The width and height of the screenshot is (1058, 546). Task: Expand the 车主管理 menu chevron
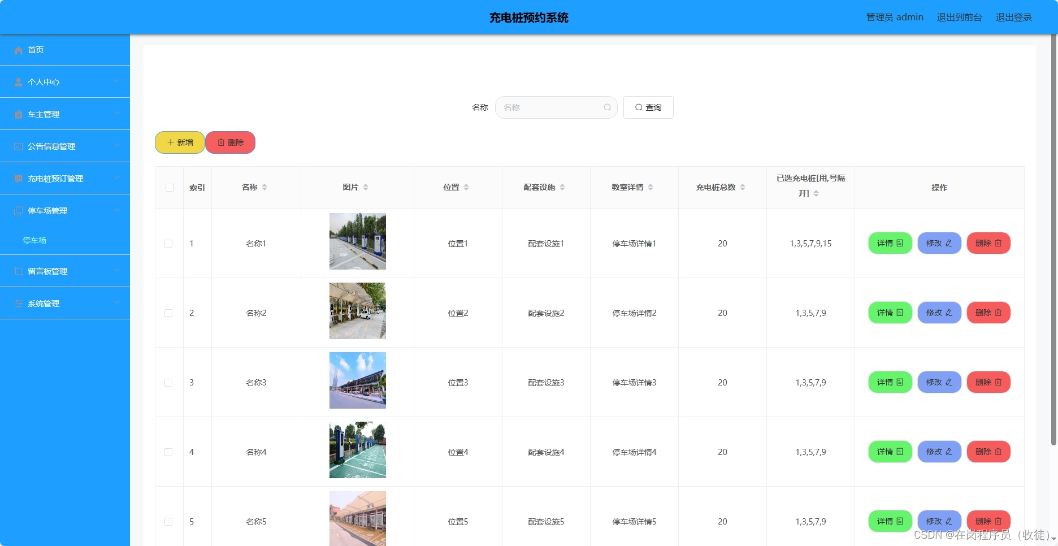[x=117, y=114]
